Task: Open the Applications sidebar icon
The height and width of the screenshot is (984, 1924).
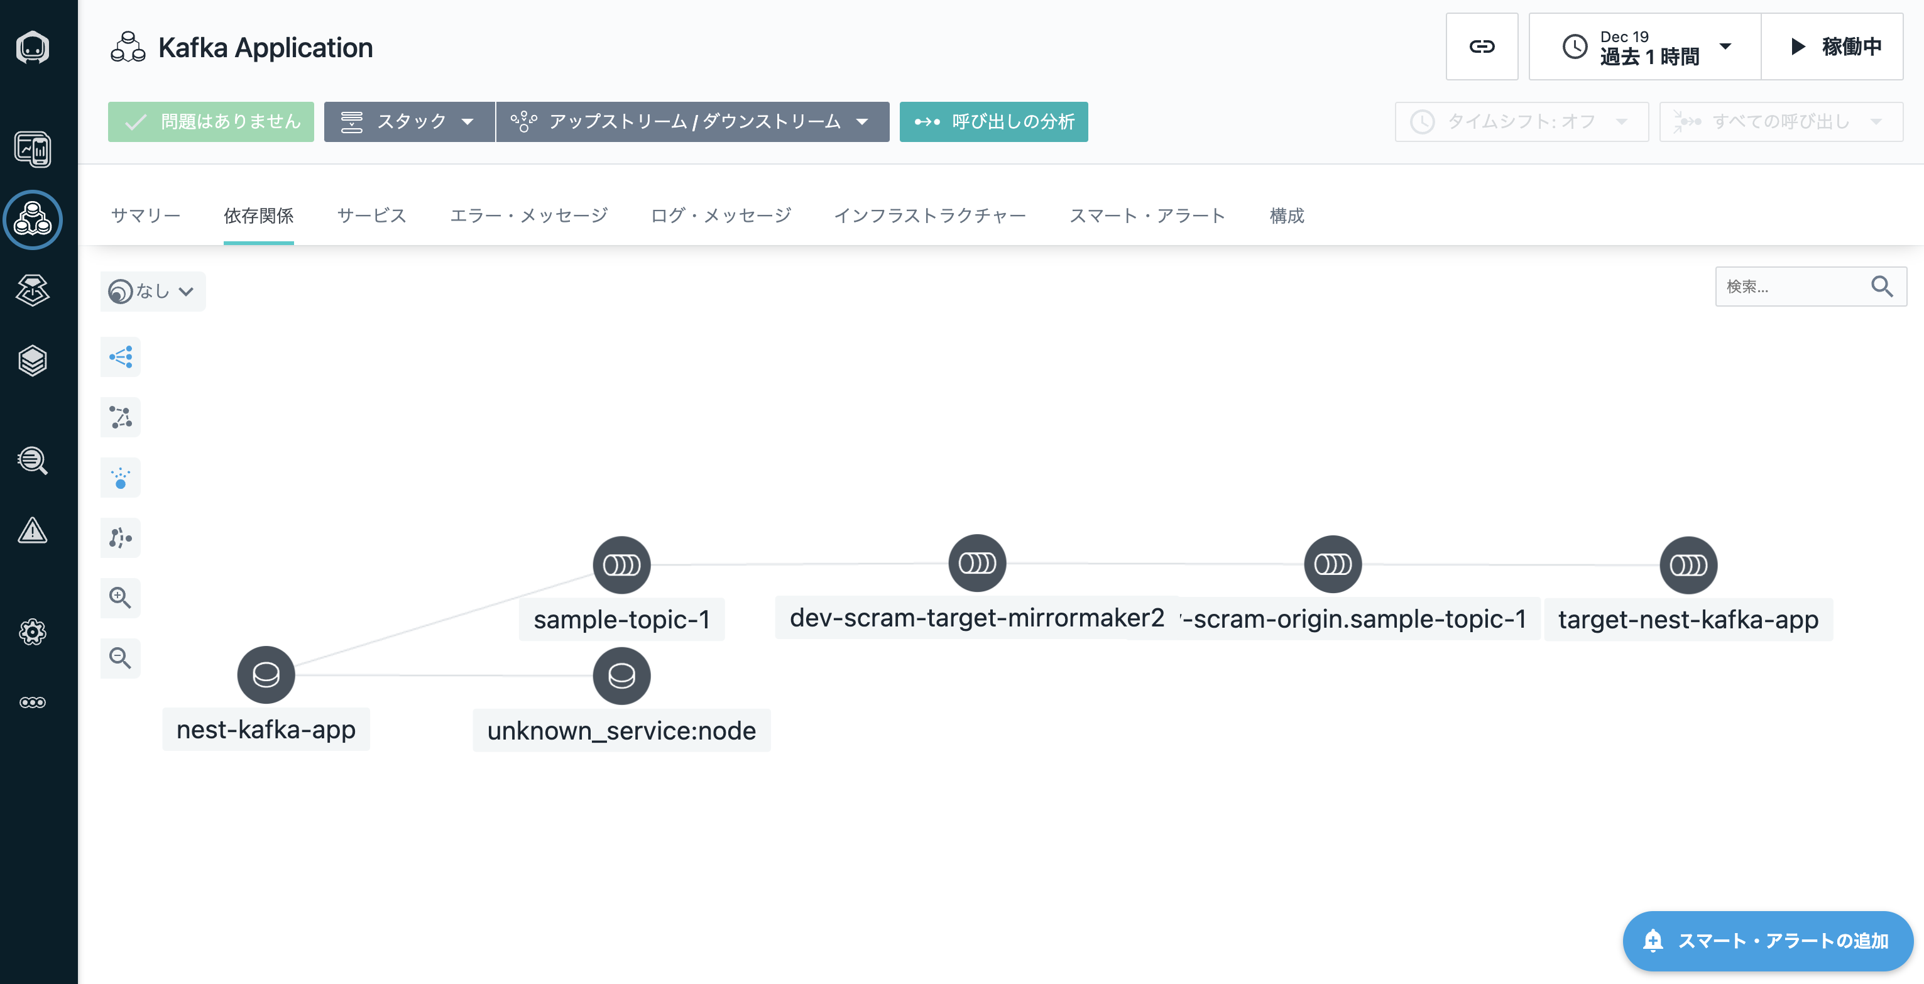Action: [32, 220]
